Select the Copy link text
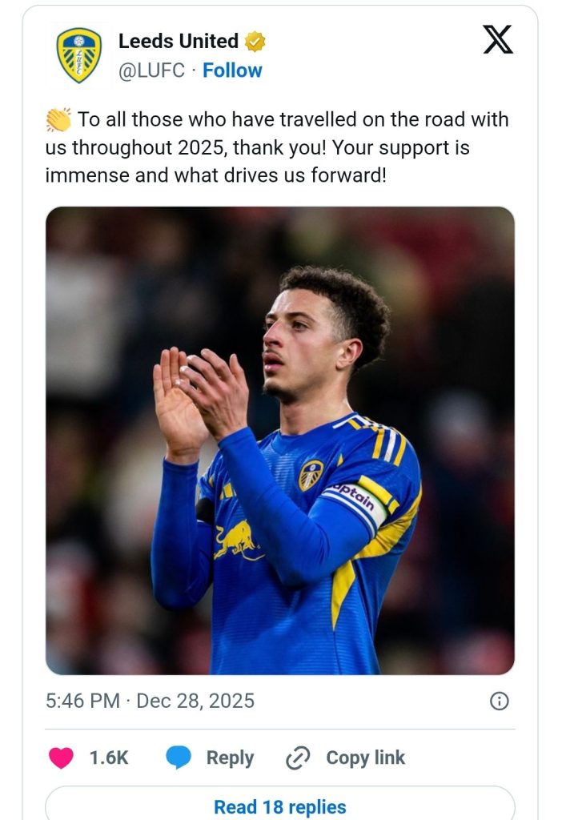This screenshot has height=820, width=562. pos(365,758)
